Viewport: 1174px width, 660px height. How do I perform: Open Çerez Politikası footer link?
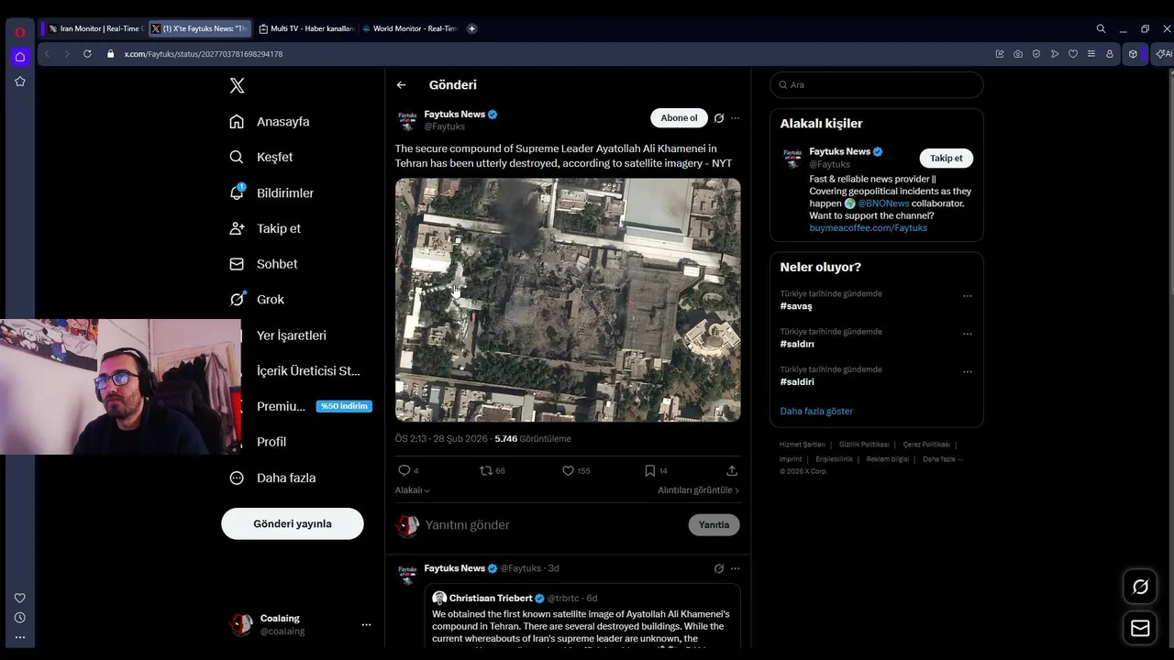pos(926,445)
